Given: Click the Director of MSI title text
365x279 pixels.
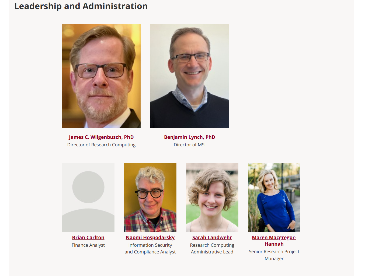Looking at the screenshot, I should coord(189,145).
